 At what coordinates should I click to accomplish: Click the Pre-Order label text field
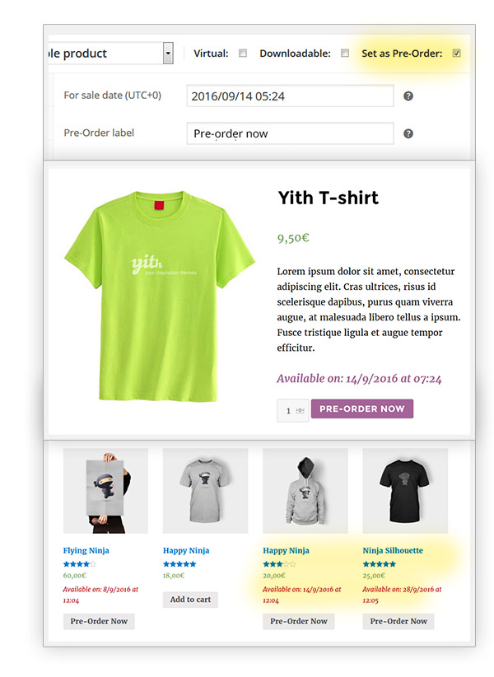tap(290, 133)
